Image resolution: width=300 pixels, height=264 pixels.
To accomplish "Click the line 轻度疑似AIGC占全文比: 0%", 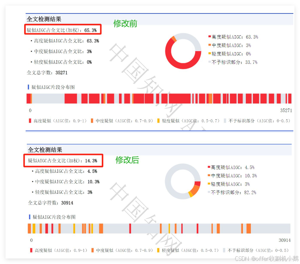I will point(63,62).
